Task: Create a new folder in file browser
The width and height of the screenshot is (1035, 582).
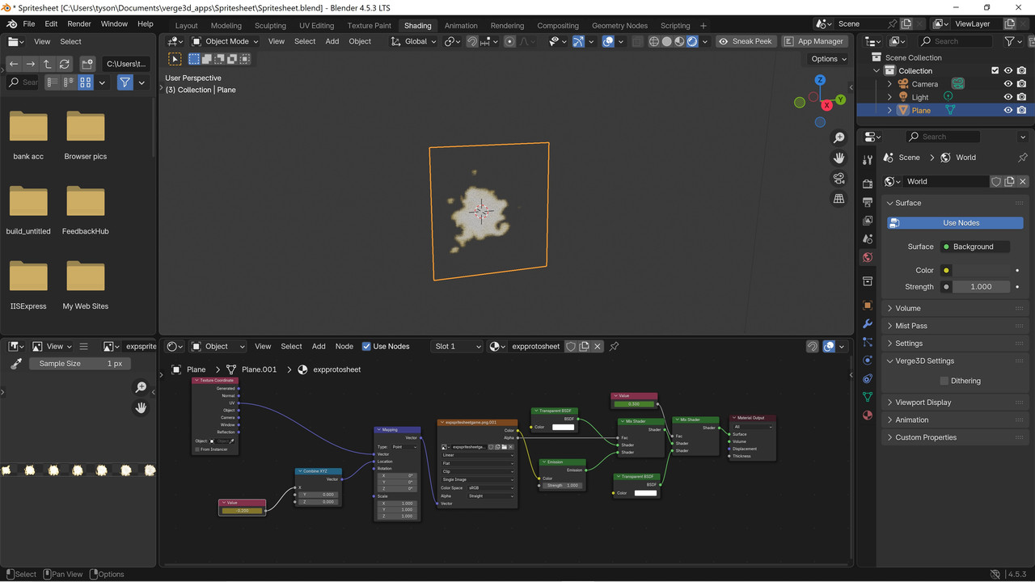Action: pos(87,64)
